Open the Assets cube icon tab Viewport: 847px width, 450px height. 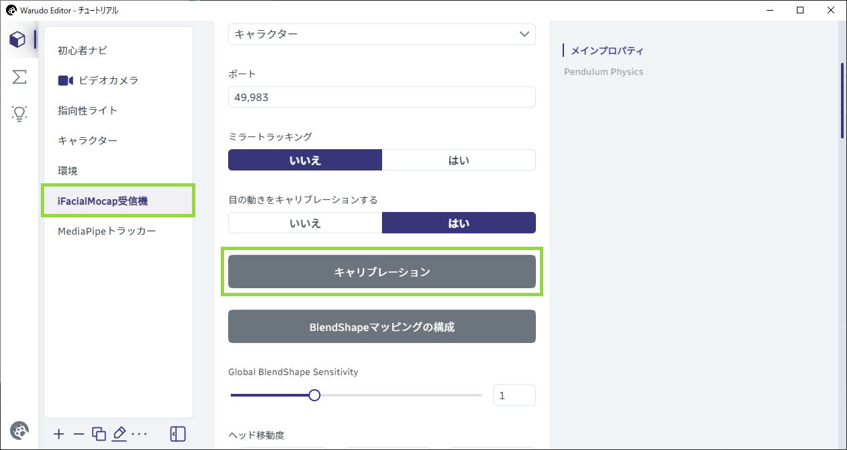pos(17,39)
